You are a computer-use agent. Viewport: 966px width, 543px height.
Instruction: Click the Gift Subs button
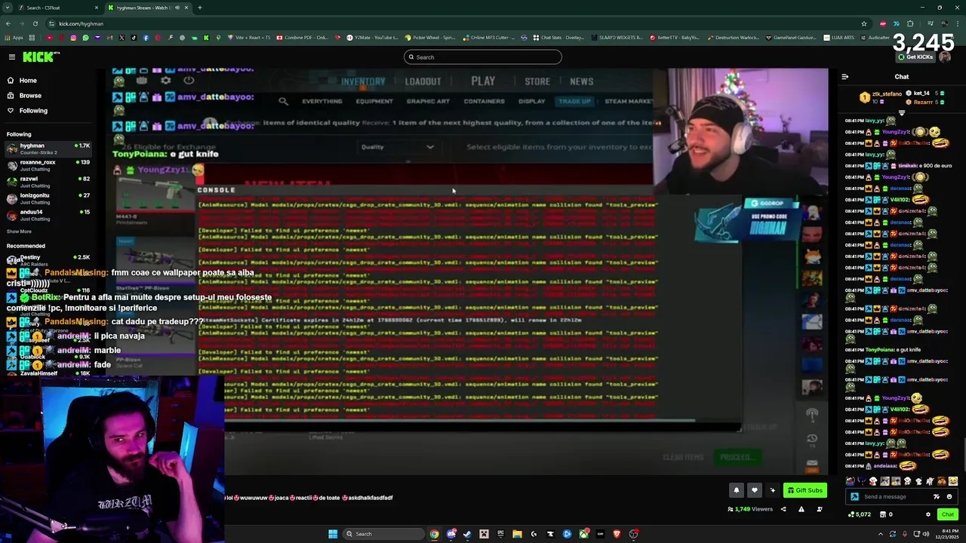point(805,490)
